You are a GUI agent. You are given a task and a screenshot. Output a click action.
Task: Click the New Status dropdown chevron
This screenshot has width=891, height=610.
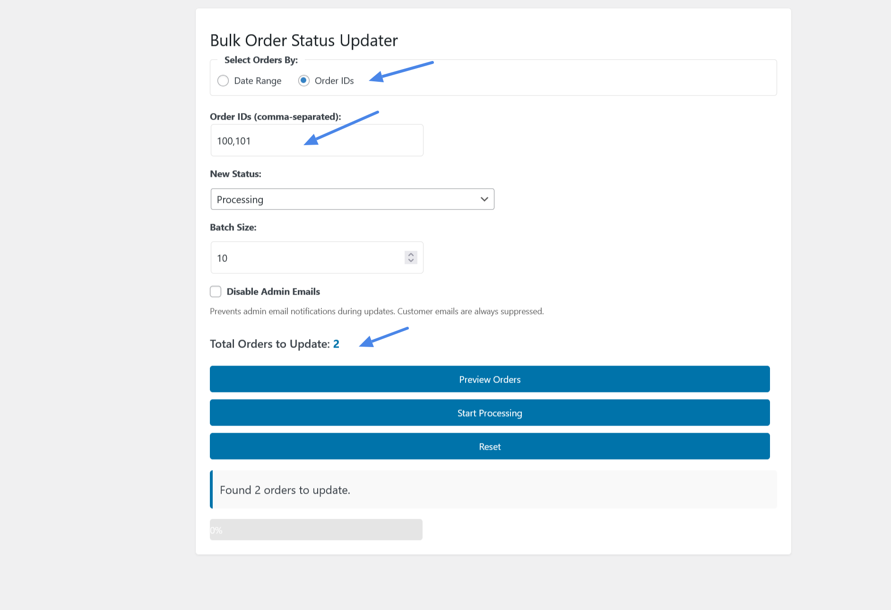pyautogui.click(x=484, y=199)
